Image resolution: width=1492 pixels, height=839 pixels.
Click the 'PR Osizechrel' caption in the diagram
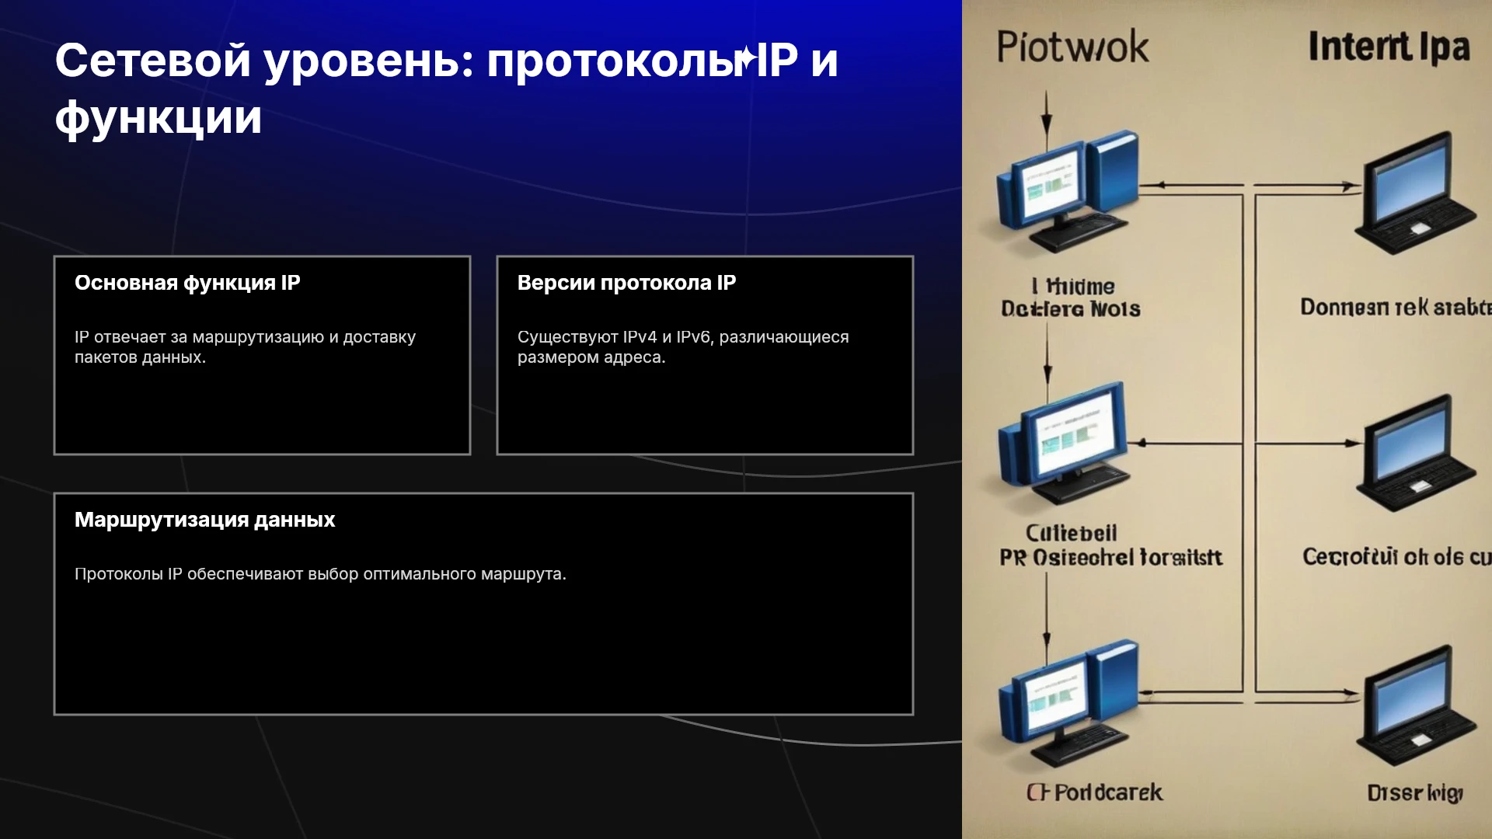tap(1110, 558)
